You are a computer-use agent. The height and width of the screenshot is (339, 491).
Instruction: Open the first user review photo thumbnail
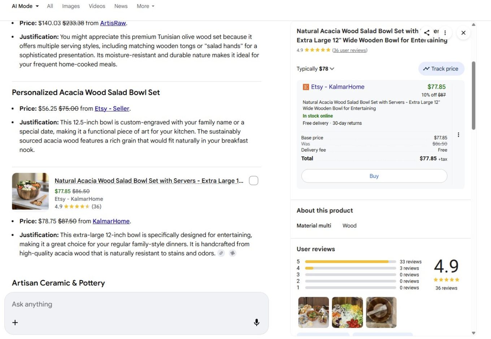313,312
